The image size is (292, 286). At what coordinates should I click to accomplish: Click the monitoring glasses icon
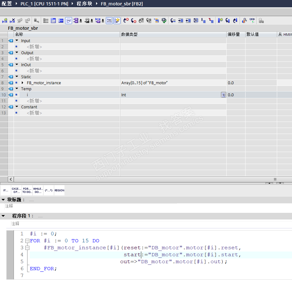tap(252, 21)
